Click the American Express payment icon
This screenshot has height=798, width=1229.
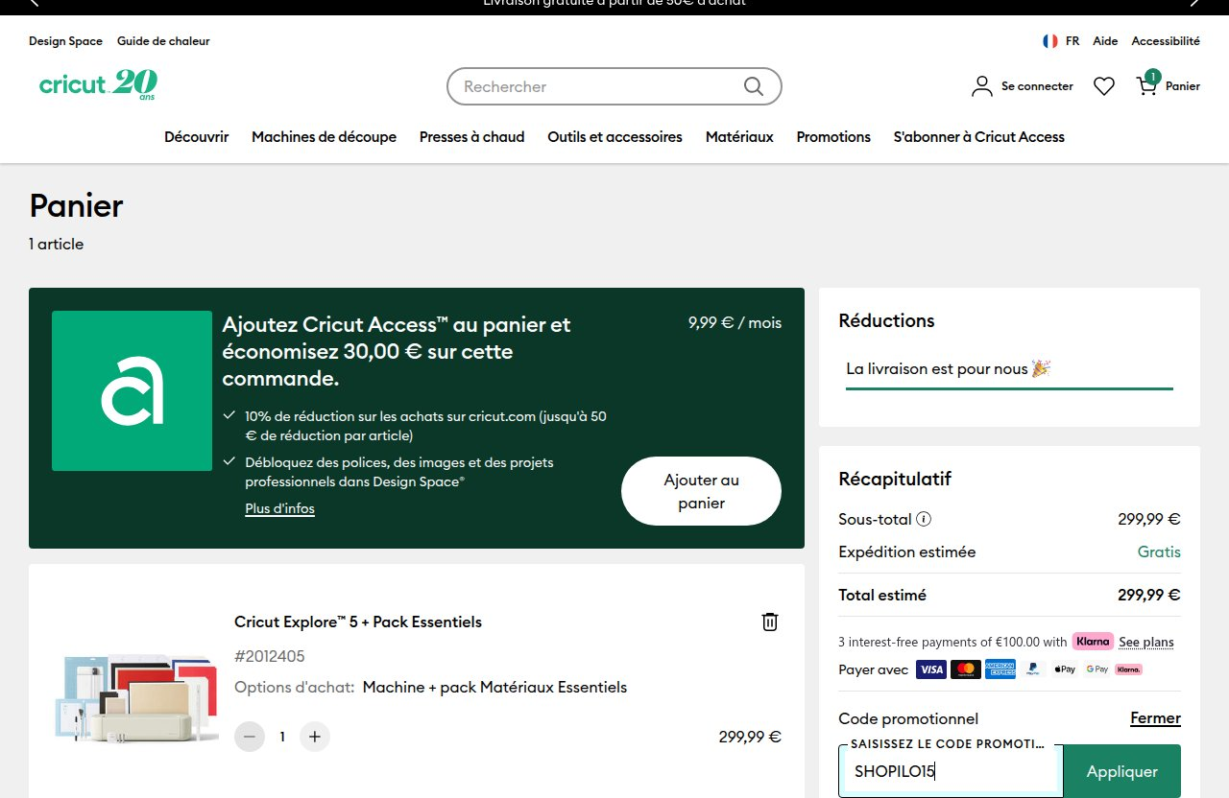(x=1000, y=669)
